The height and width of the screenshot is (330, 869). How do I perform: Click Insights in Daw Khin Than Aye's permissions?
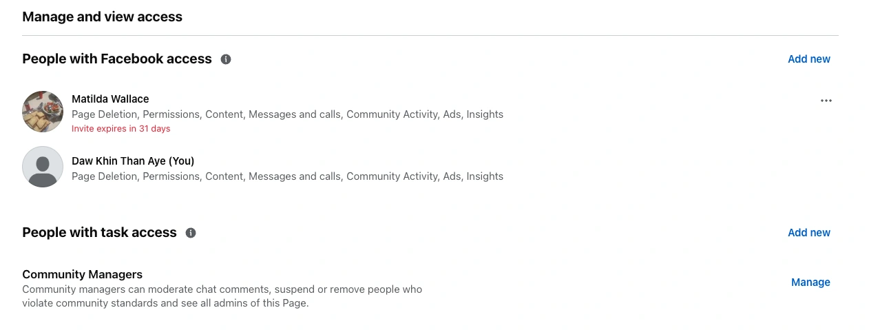485,176
